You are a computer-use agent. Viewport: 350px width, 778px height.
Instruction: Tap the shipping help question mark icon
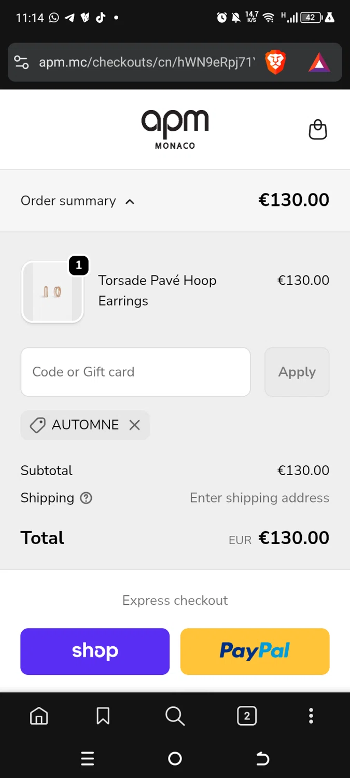pyautogui.click(x=86, y=498)
